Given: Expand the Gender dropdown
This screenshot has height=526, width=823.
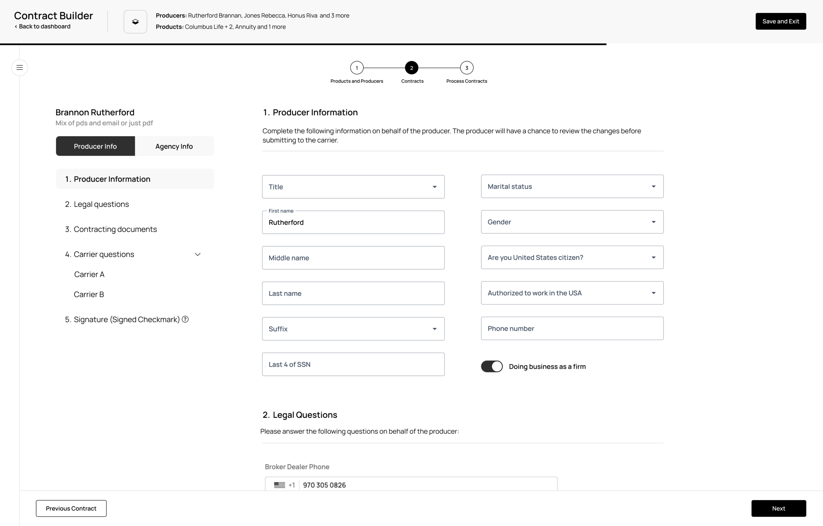Looking at the screenshot, I should tap(572, 222).
